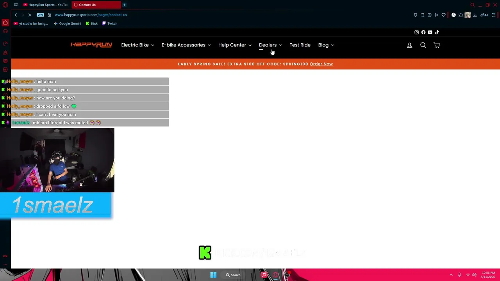Visit HappyRun Instagram page
This screenshot has width=500, height=281.
pos(416,32)
